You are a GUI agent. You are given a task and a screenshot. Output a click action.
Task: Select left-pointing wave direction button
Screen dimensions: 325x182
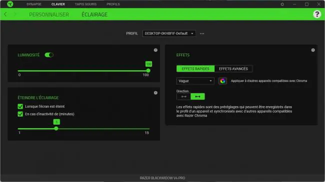[183, 97]
